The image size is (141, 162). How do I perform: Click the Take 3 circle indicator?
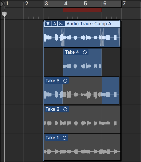(65, 81)
